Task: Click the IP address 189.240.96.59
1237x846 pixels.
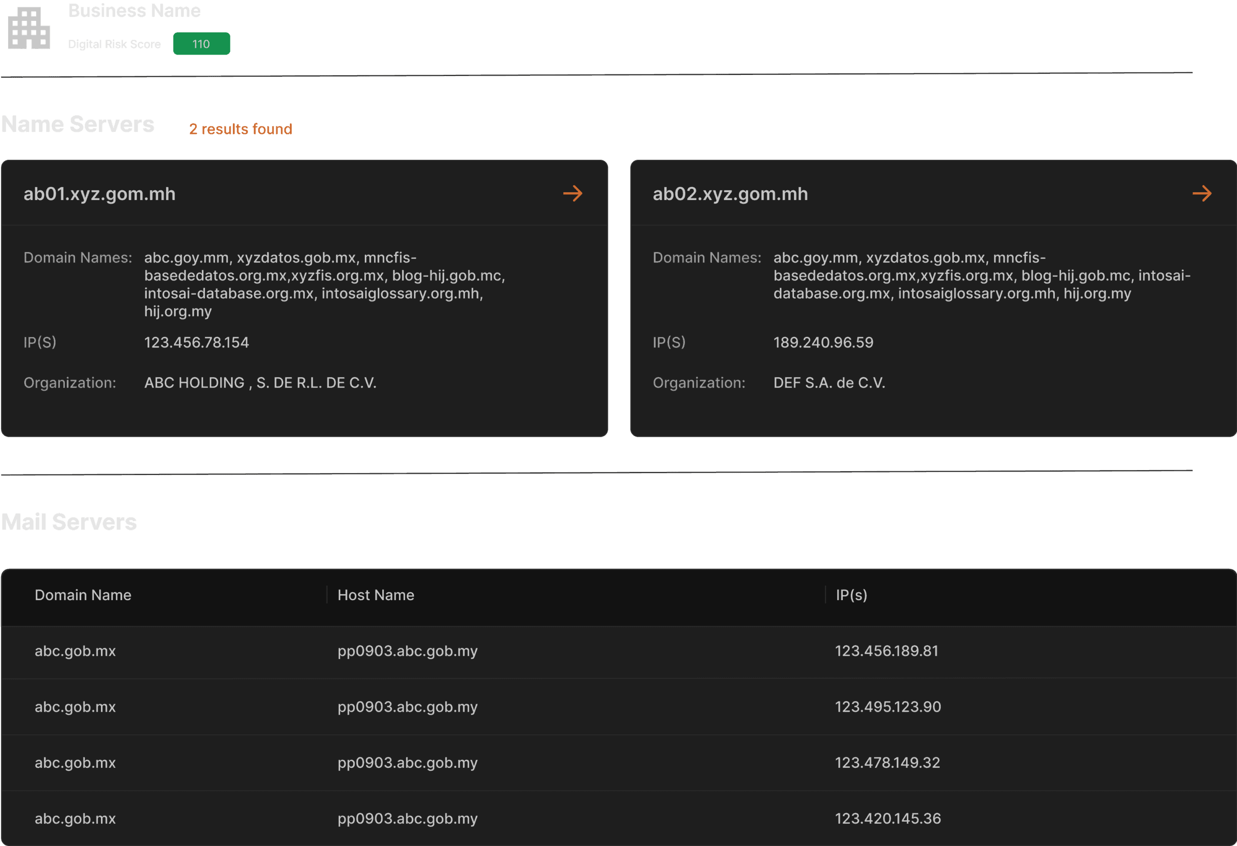Action: point(823,342)
